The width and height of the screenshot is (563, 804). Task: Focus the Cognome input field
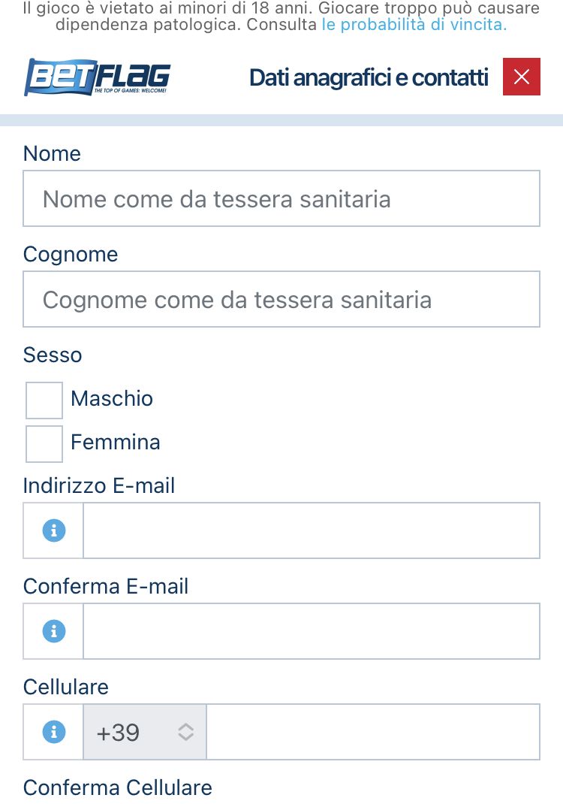pyautogui.click(x=281, y=299)
